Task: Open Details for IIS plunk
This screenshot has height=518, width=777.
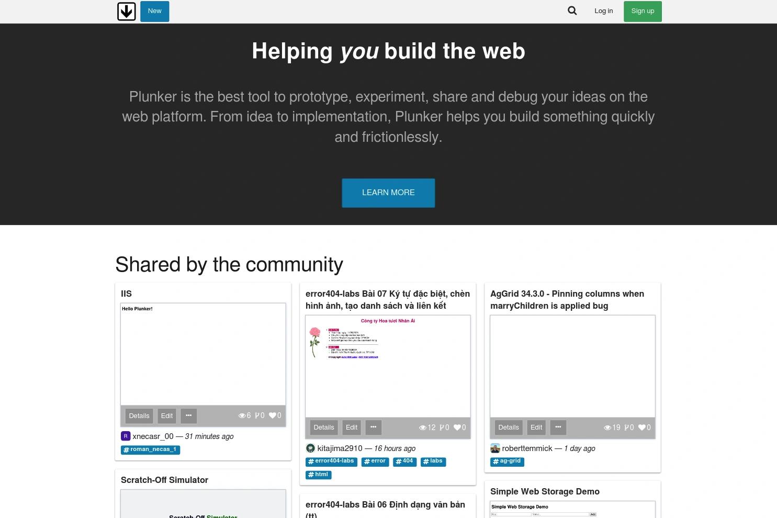Action: point(139,416)
